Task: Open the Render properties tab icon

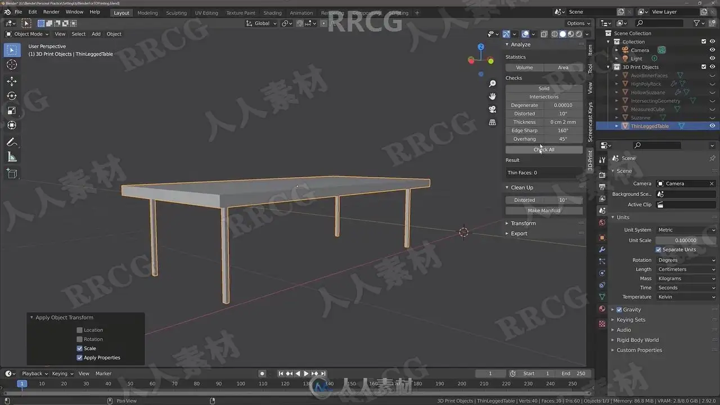Action: pyautogui.click(x=602, y=174)
